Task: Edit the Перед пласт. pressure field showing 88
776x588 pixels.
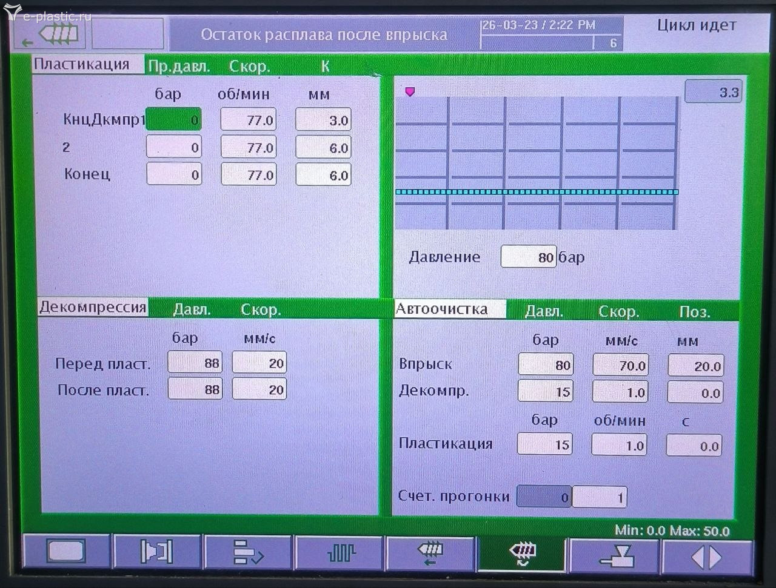Action: click(x=195, y=363)
